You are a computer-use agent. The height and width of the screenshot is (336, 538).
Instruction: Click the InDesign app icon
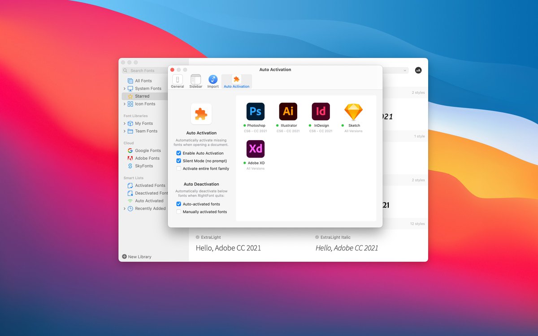click(321, 112)
